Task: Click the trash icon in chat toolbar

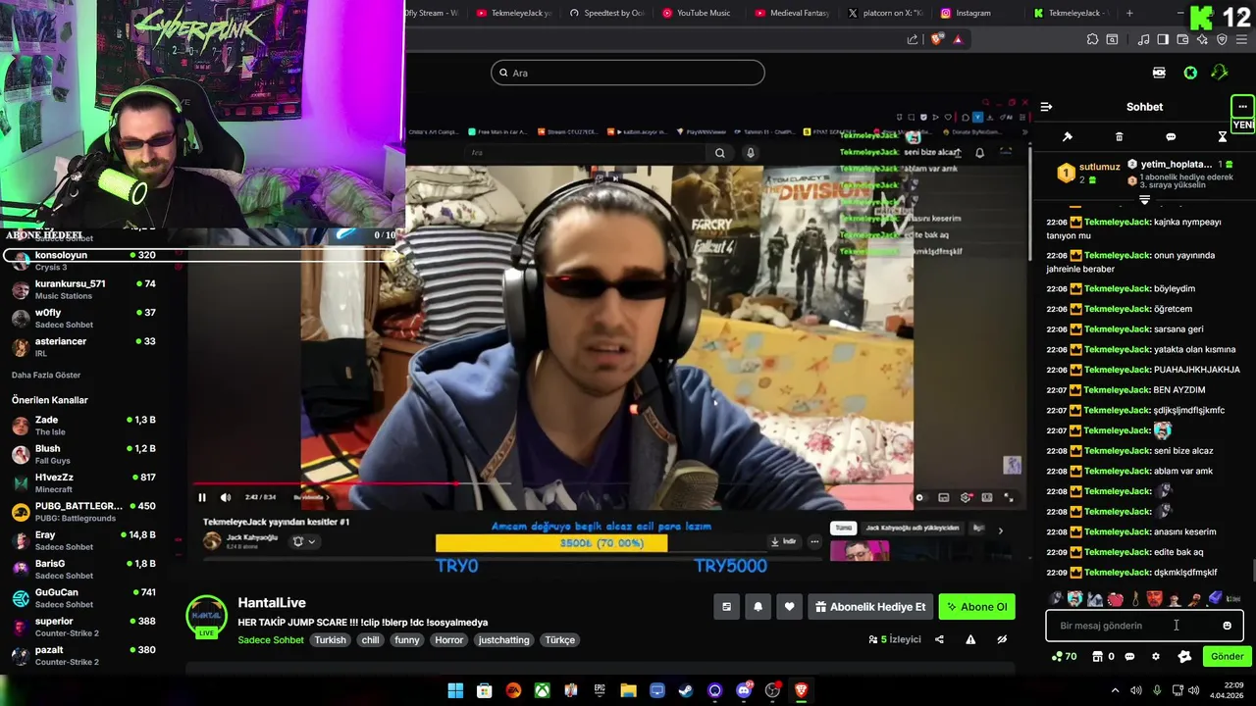Action: [1119, 137]
